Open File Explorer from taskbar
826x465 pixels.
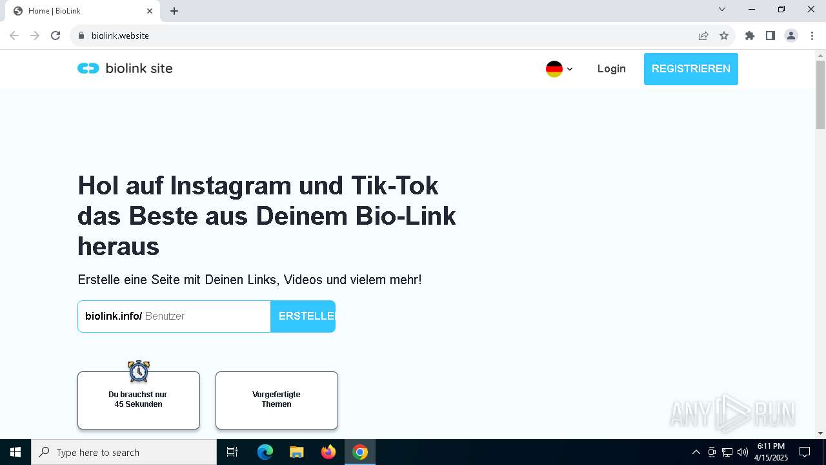pyautogui.click(x=297, y=452)
